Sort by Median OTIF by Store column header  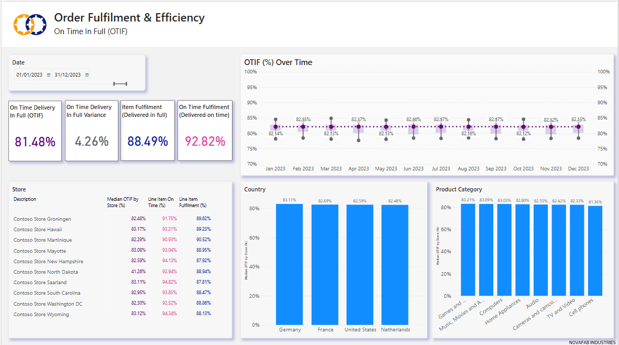123,202
